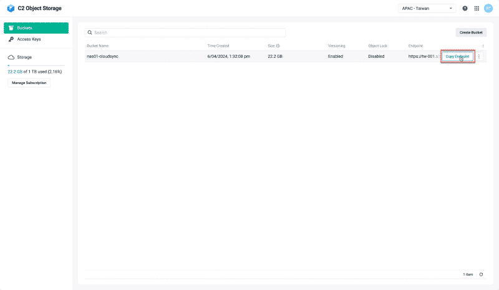Click the Create Bucket button
Image resolution: width=499 pixels, height=290 pixels.
[x=471, y=32]
